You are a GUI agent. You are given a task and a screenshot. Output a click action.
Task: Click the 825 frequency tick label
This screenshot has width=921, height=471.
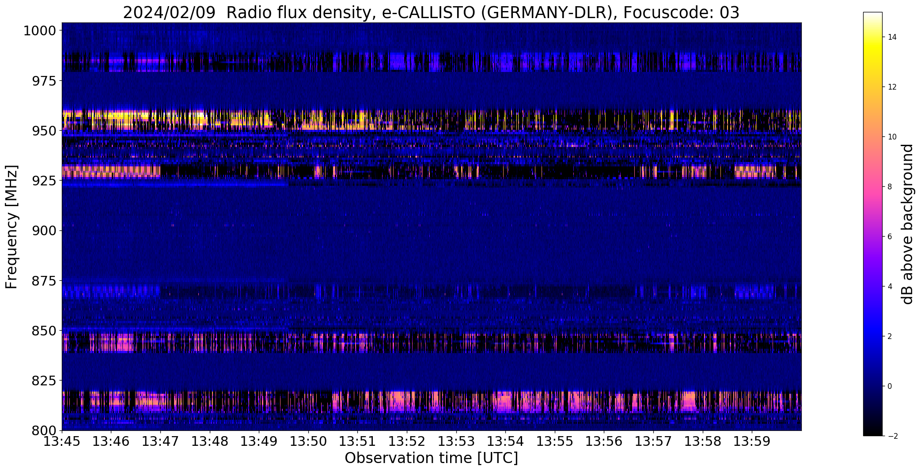click(x=44, y=380)
